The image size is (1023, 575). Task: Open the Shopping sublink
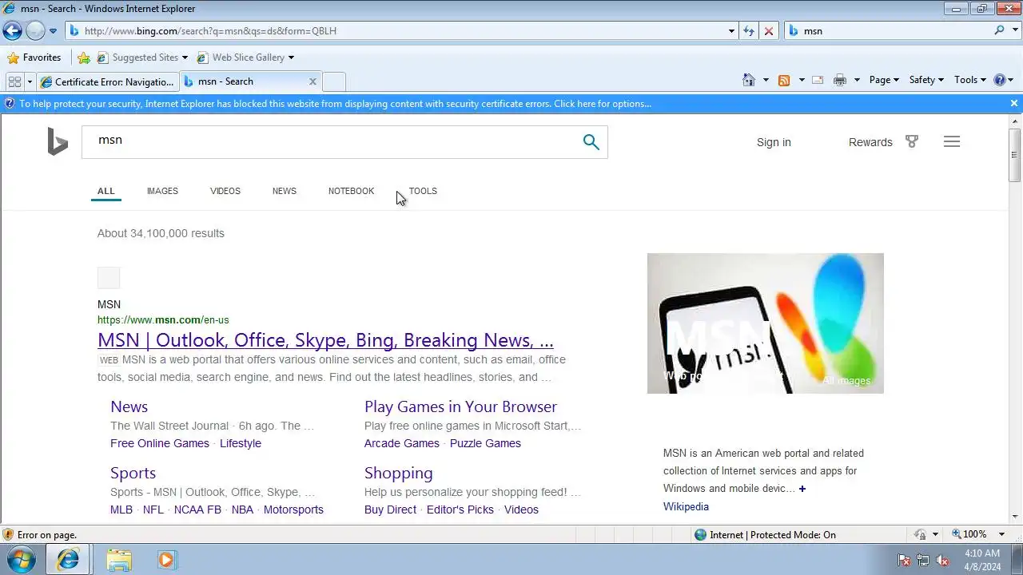[398, 473]
